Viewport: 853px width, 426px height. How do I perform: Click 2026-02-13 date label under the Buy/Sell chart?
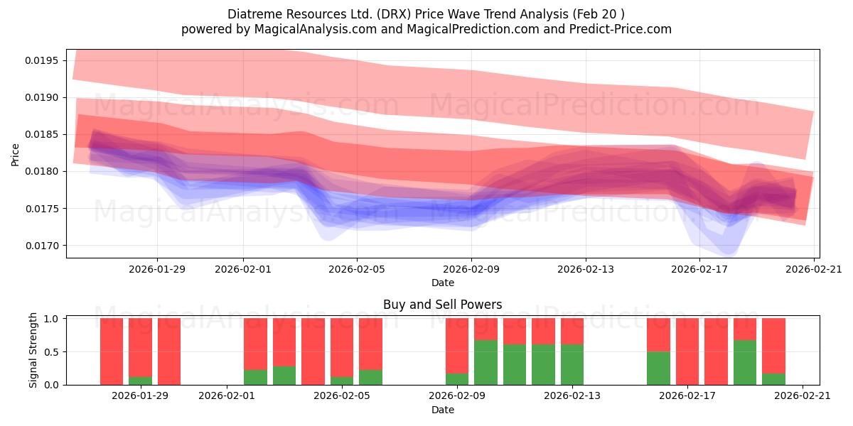(x=572, y=396)
